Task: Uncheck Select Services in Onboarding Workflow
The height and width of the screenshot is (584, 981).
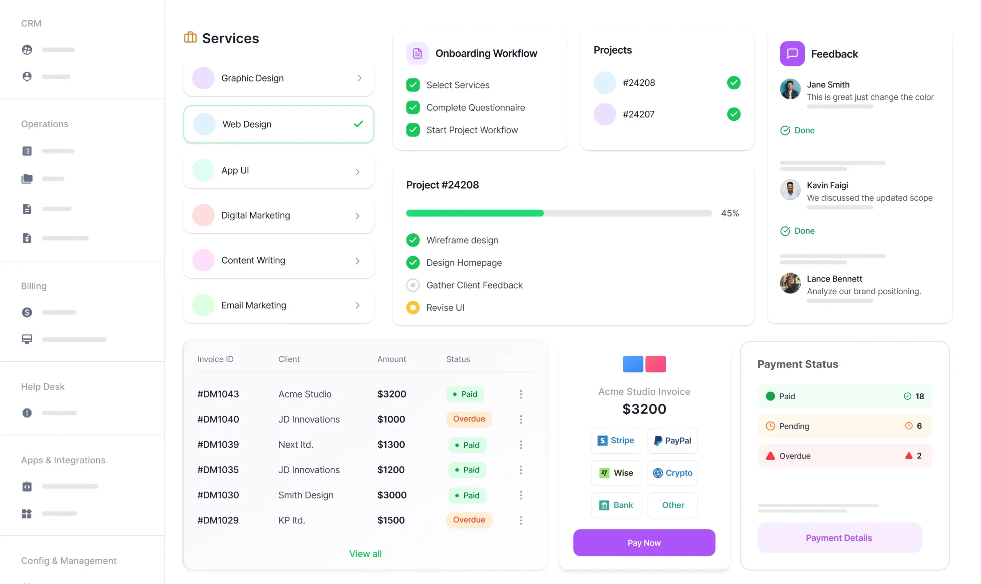Action: coord(413,85)
